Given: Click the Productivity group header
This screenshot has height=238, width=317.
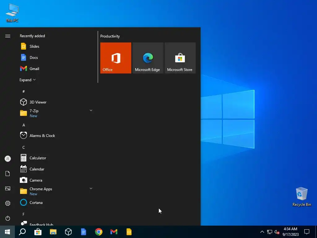Looking at the screenshot, I should [110, 36].
